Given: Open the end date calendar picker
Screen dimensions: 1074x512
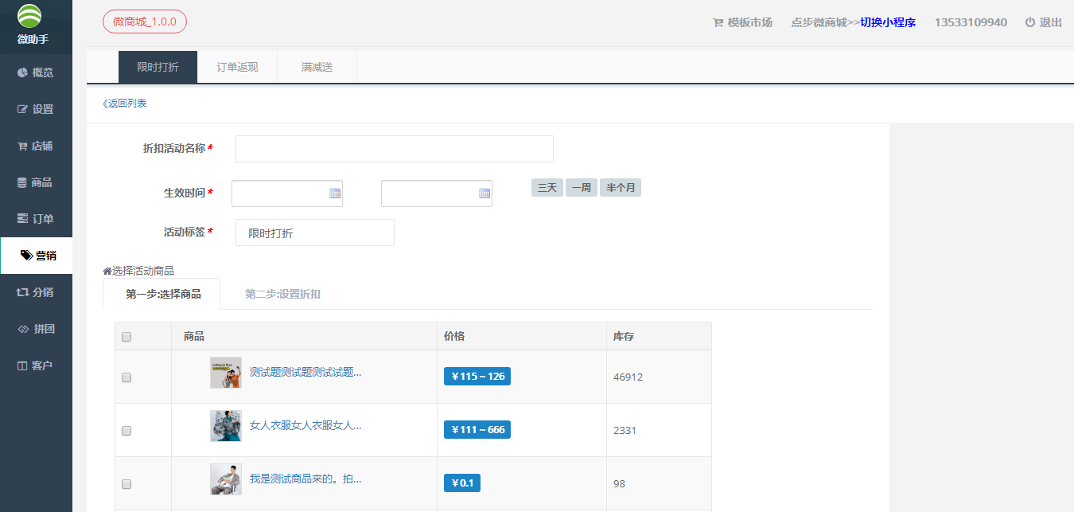Looking at the screenshot, I should [484, 193].
